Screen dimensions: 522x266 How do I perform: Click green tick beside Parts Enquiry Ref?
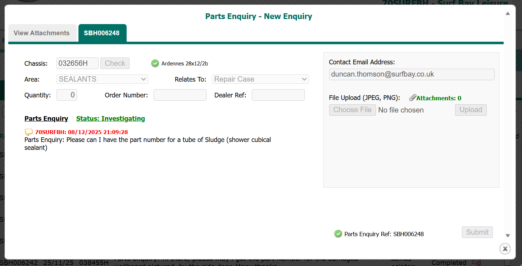click(x=338, y=234)
